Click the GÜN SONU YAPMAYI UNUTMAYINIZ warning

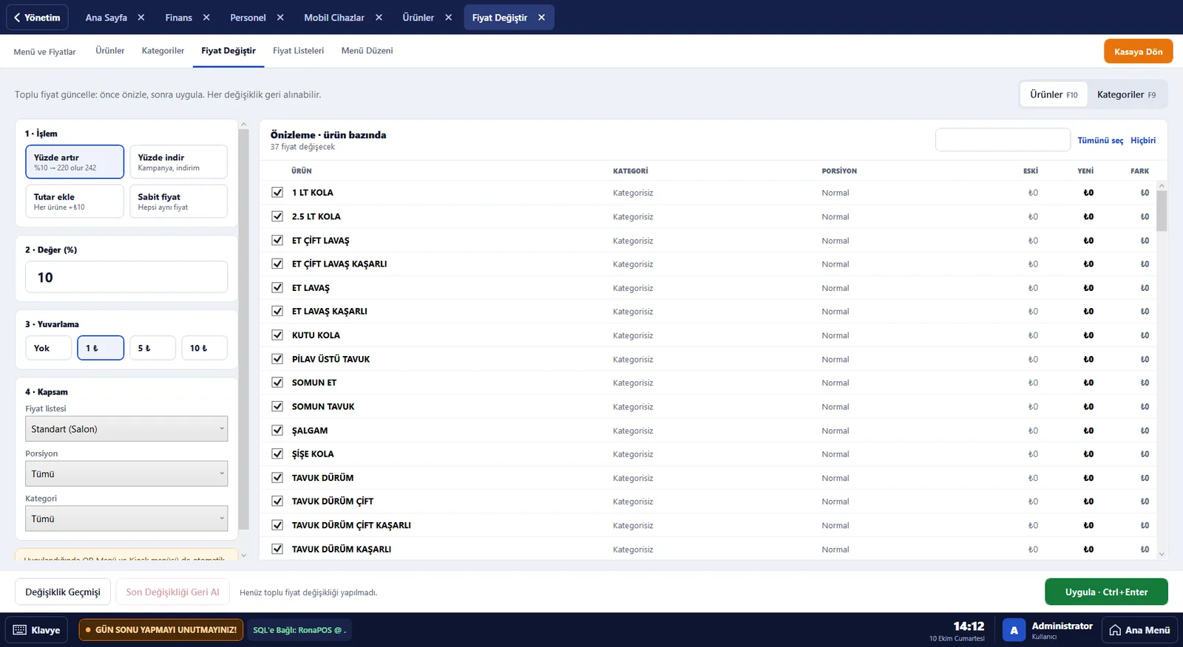click(160, 630)
